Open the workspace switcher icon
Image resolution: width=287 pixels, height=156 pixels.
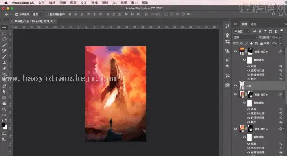point(281,14)
